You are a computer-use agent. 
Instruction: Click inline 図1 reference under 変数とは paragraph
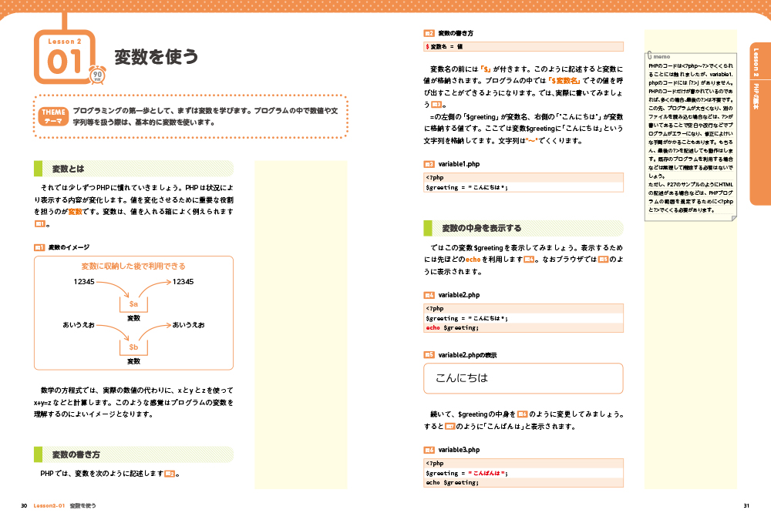click(x=39, y=224)
